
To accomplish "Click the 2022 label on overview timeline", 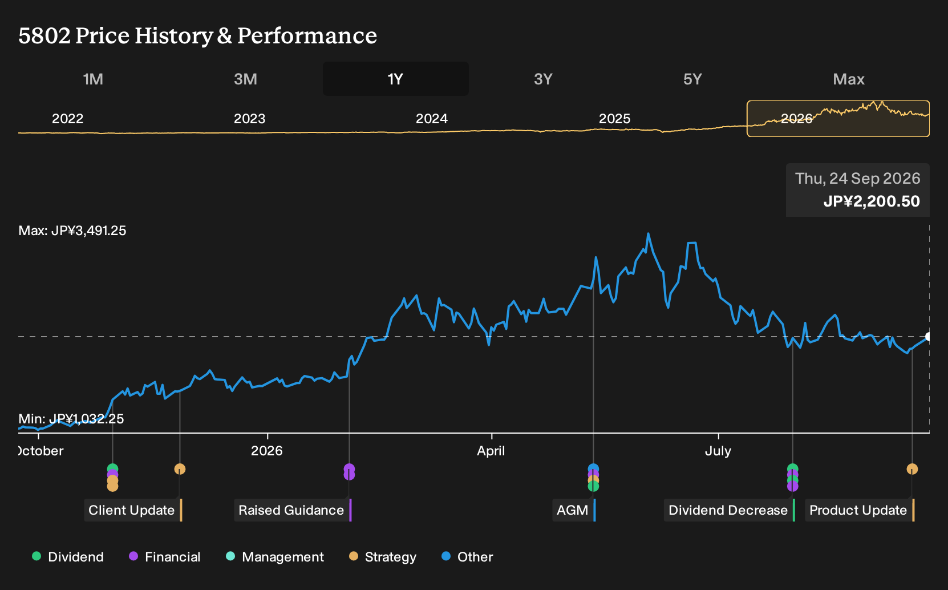I will click(68, 119).
